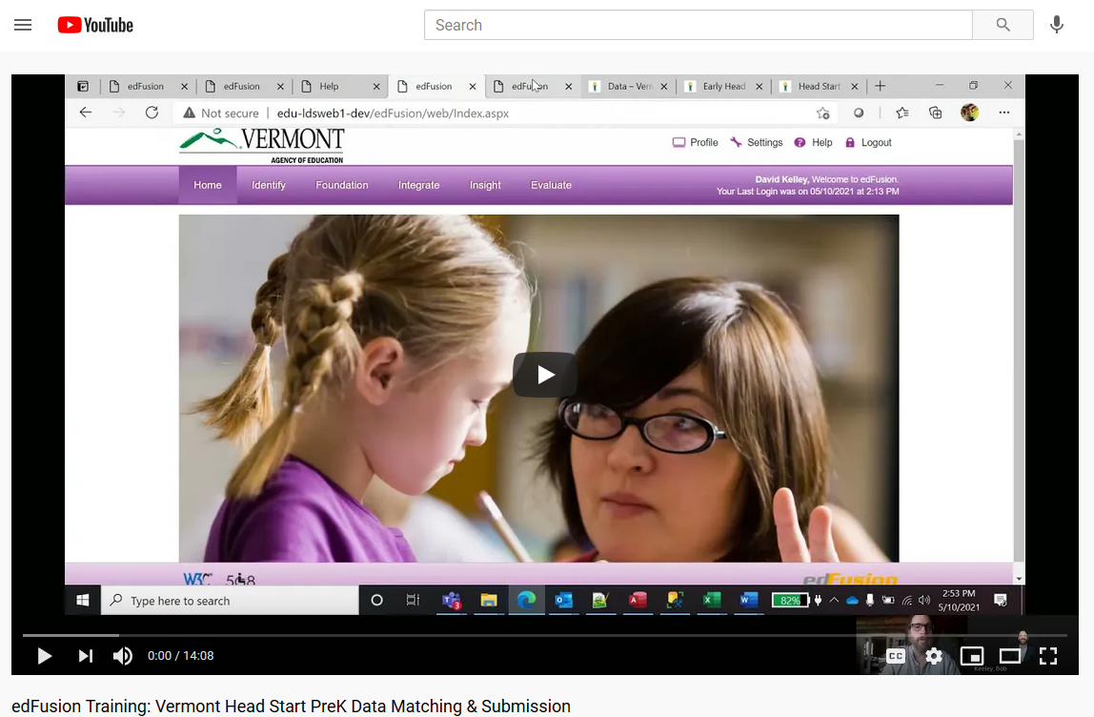Click the embedded page vertical scrollbar
The height and width of the screenshot is (717, 1094).
1019,355
